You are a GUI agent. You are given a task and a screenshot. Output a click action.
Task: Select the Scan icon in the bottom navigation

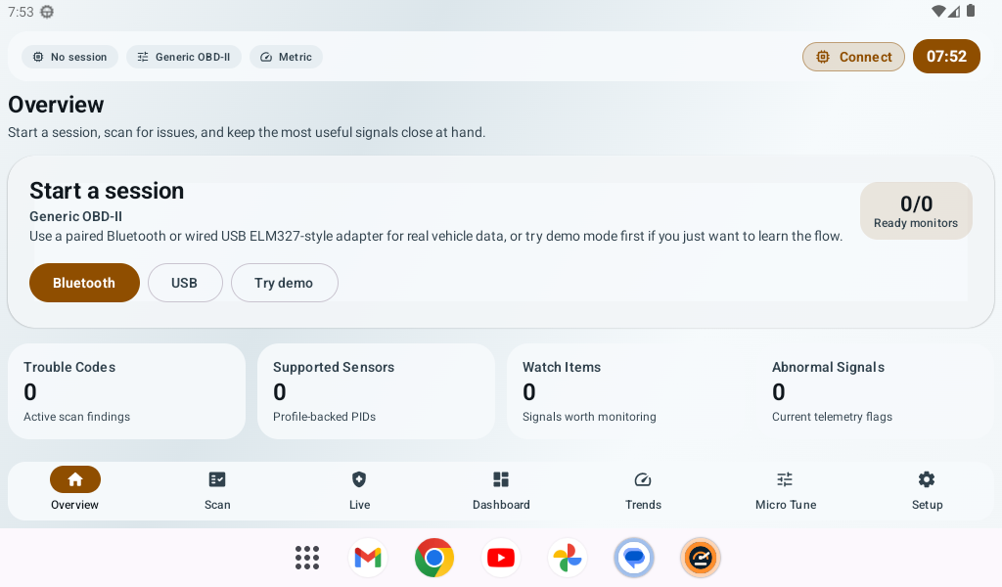tap(217, 478)
